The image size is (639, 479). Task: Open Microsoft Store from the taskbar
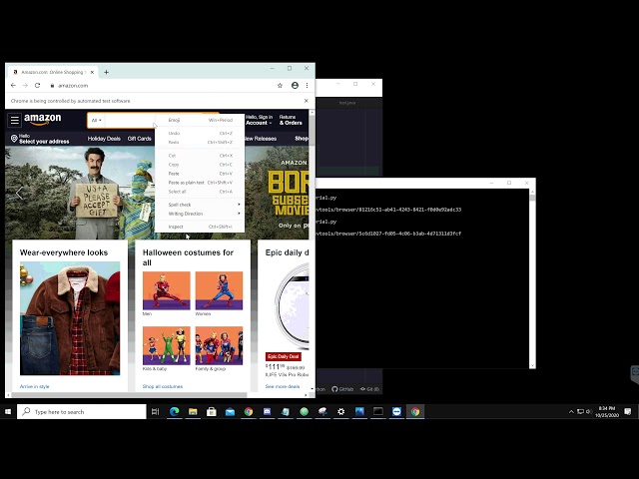[x=212, y=412]
